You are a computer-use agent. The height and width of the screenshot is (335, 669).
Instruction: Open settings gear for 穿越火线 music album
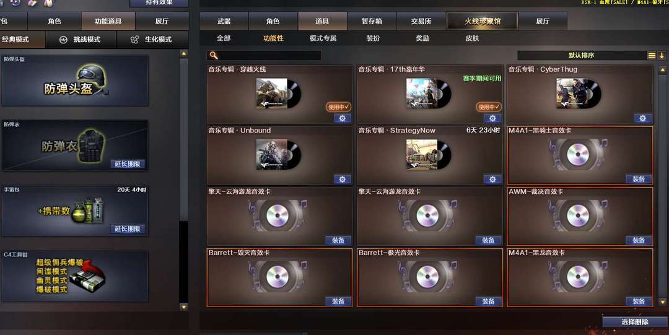click(x=342, y=118)
